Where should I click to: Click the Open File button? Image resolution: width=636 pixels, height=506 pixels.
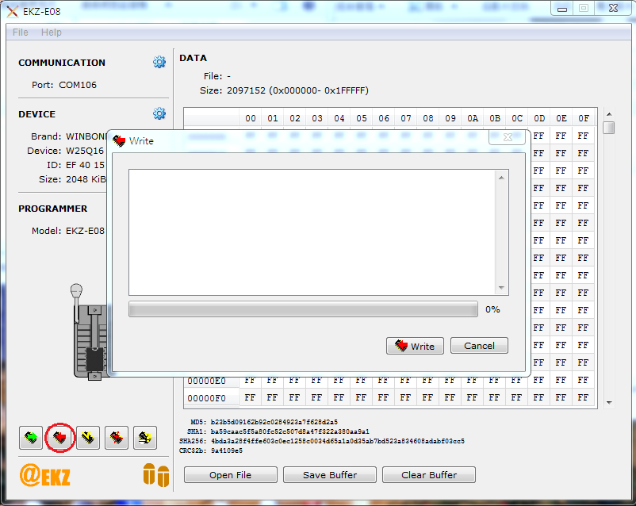coord(231,475)
